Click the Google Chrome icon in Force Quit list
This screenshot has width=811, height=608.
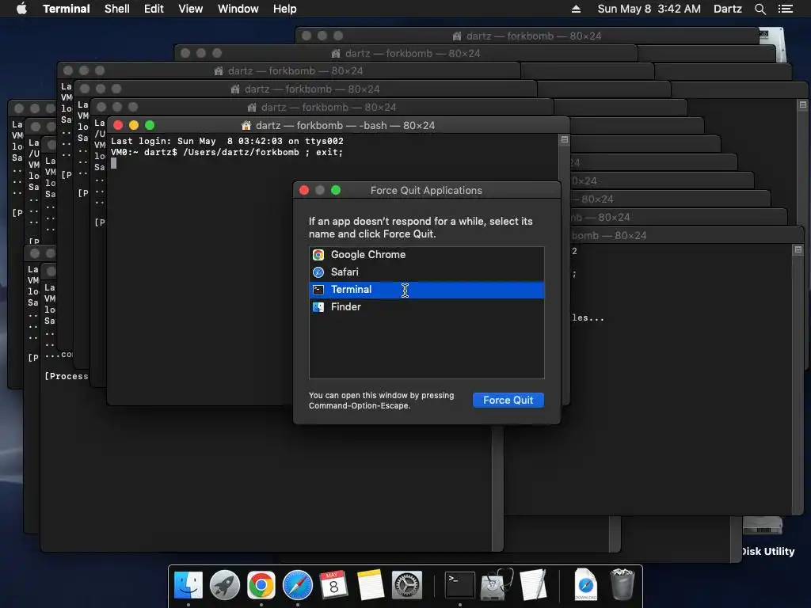(x=318, y=255)
